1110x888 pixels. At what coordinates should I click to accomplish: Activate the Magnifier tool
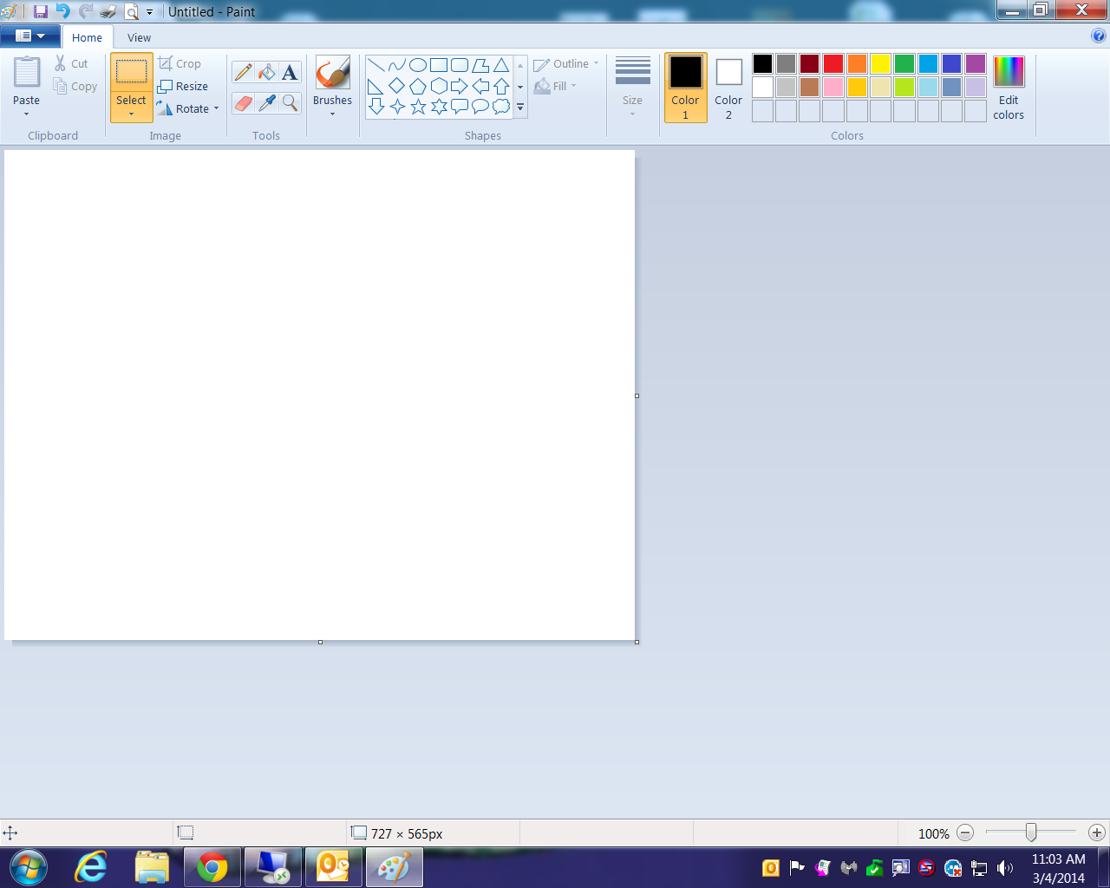[x=290, y=102]
